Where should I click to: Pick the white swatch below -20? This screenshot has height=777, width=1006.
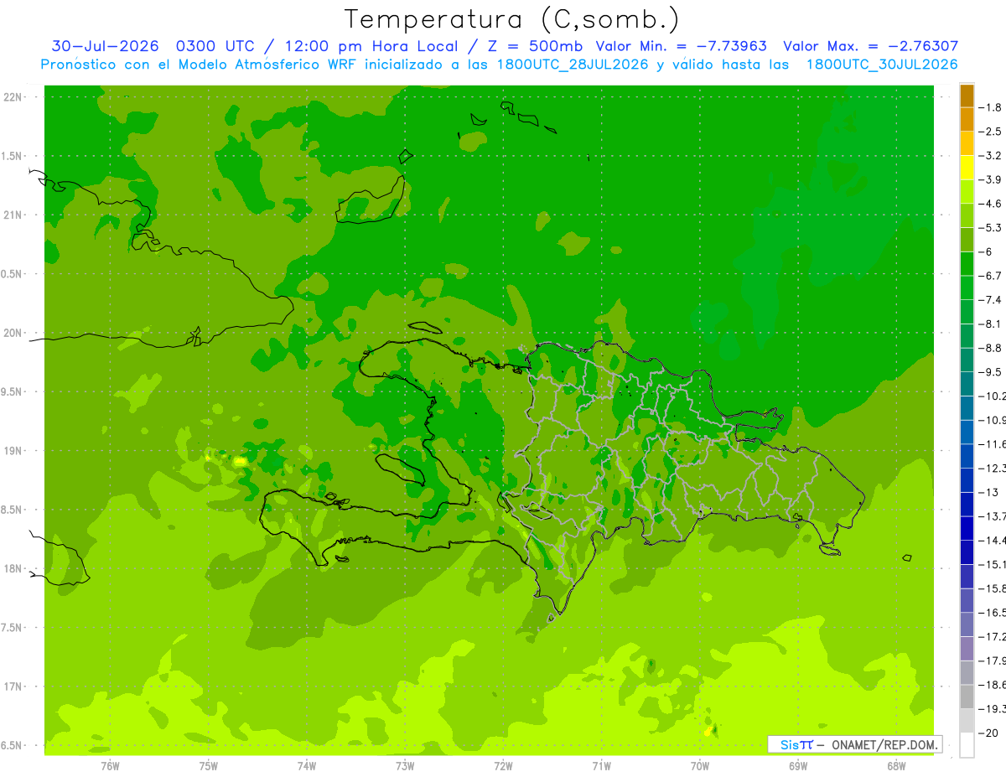tap(967, 745)
